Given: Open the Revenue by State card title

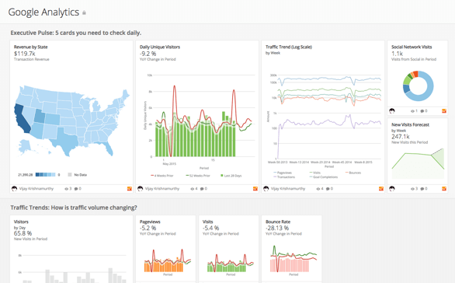Looking at the screenshot, I should (31, 47).
